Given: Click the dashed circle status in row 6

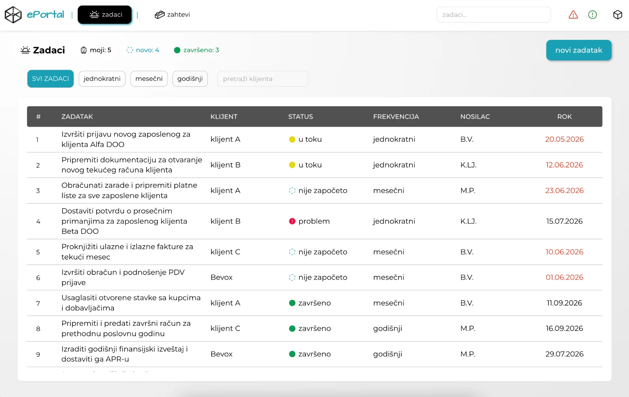Looking at the screenshot, I should click(x=292, y=278).
